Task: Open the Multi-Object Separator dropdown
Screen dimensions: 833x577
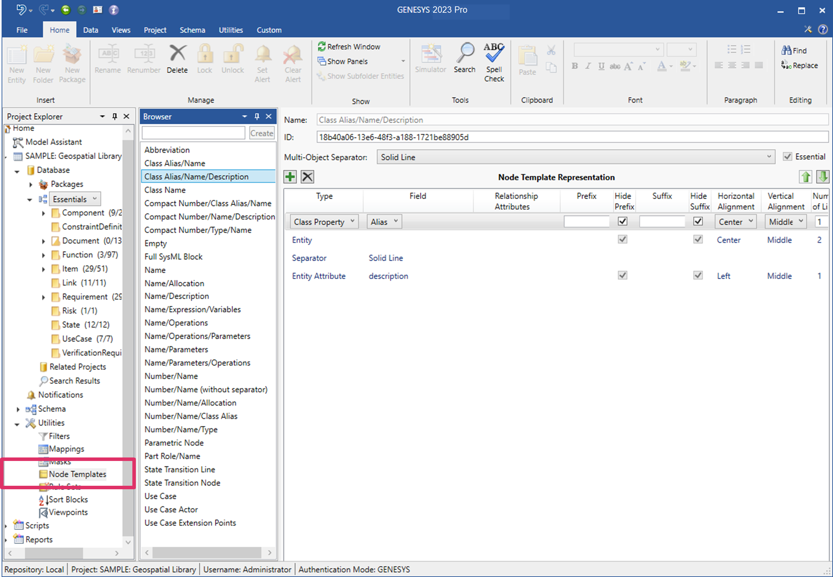Action: tap(576, 157)
